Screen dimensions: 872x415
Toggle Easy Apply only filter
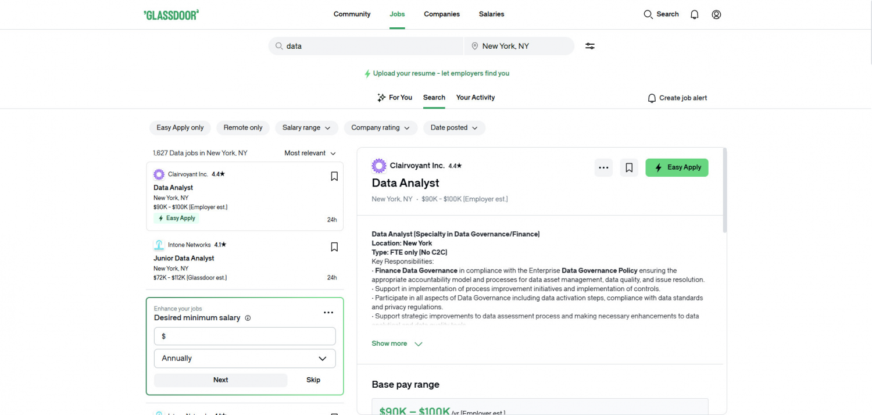click(x=180, y=128)
